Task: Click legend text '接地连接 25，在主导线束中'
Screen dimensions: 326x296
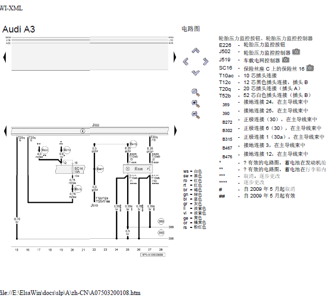Action: pos(276,111)
